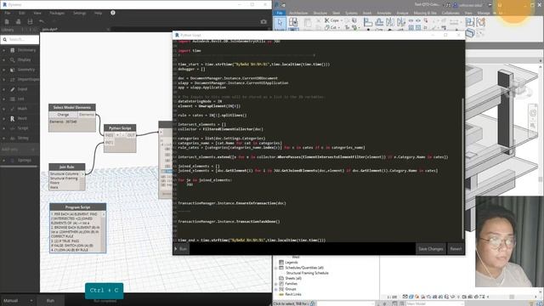
Task: Open the Revit Annotate ribbon tab
Action: point(383,13)
